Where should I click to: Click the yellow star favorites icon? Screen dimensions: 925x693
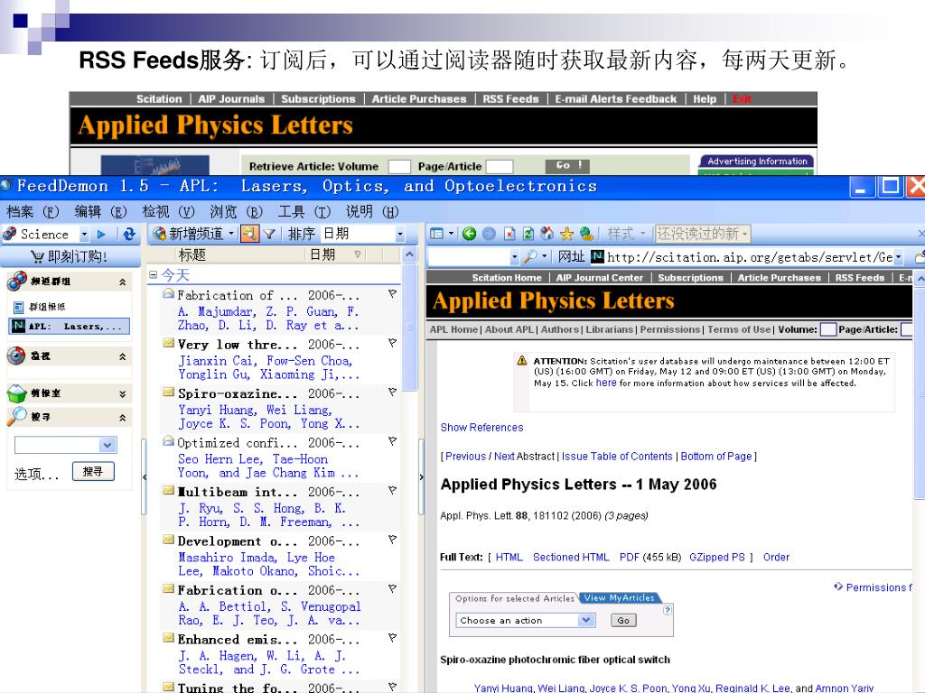[567, 234]
